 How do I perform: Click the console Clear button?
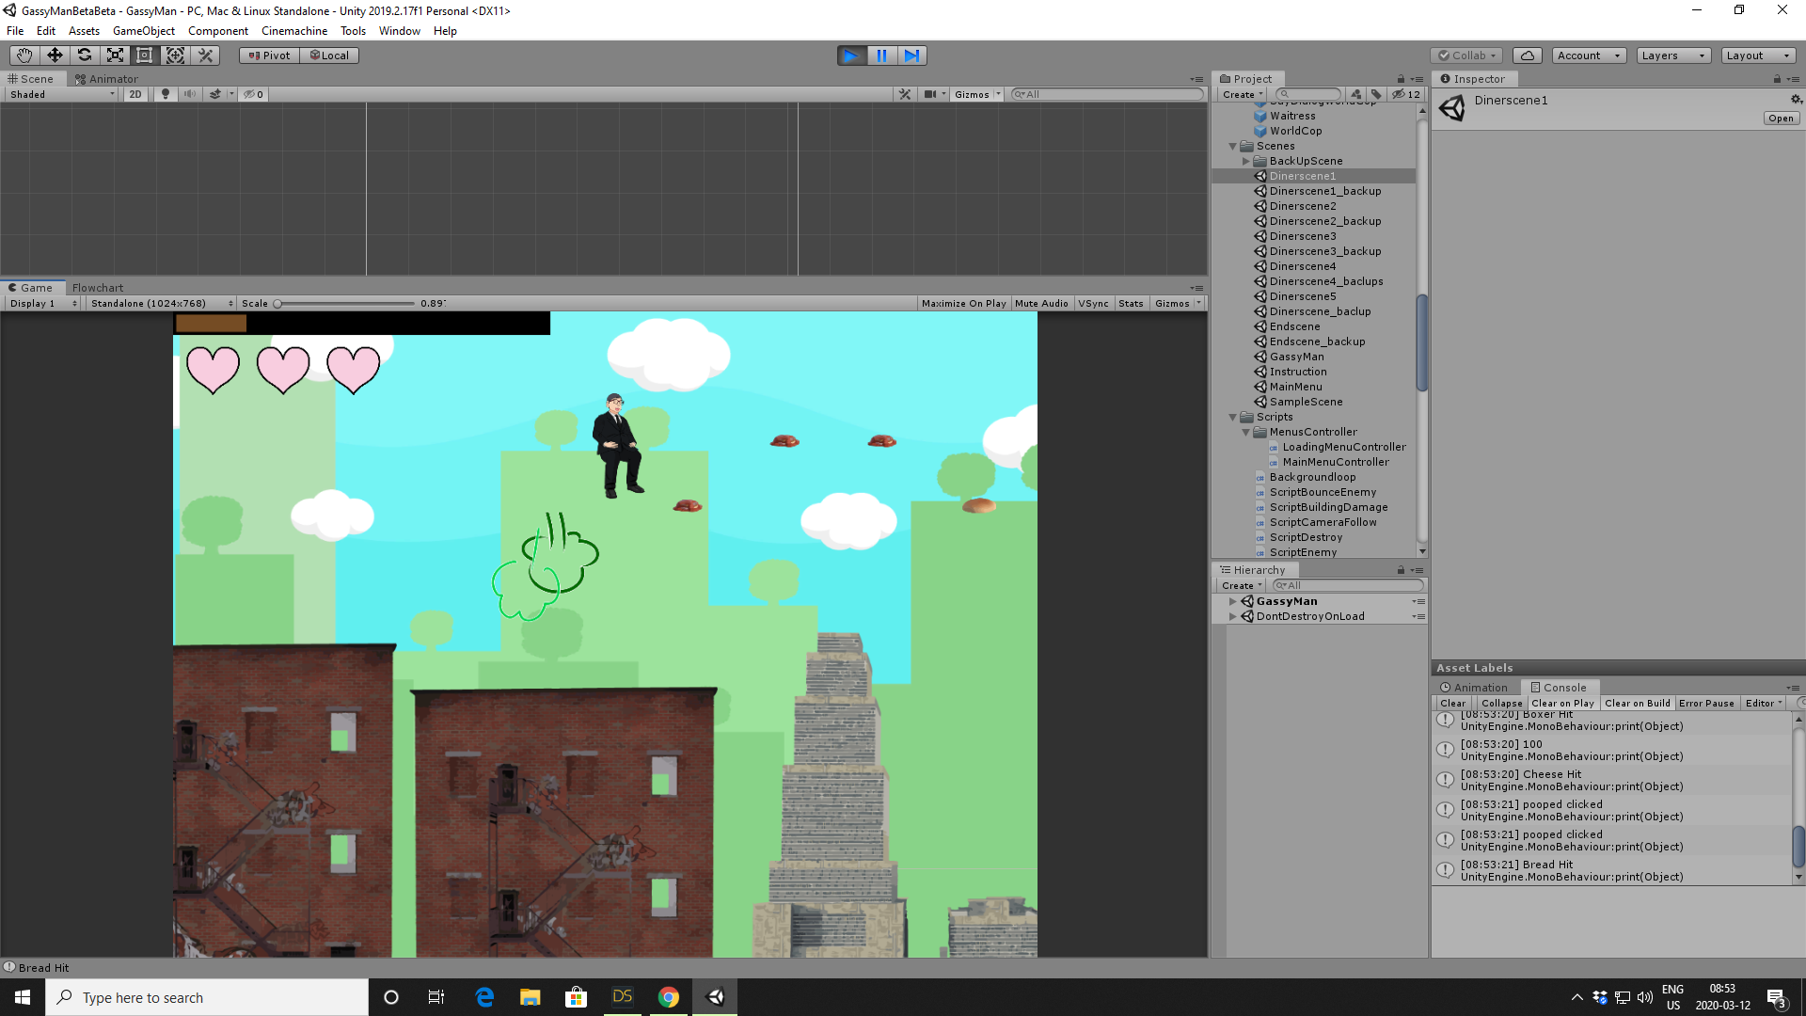(1452, 704)
